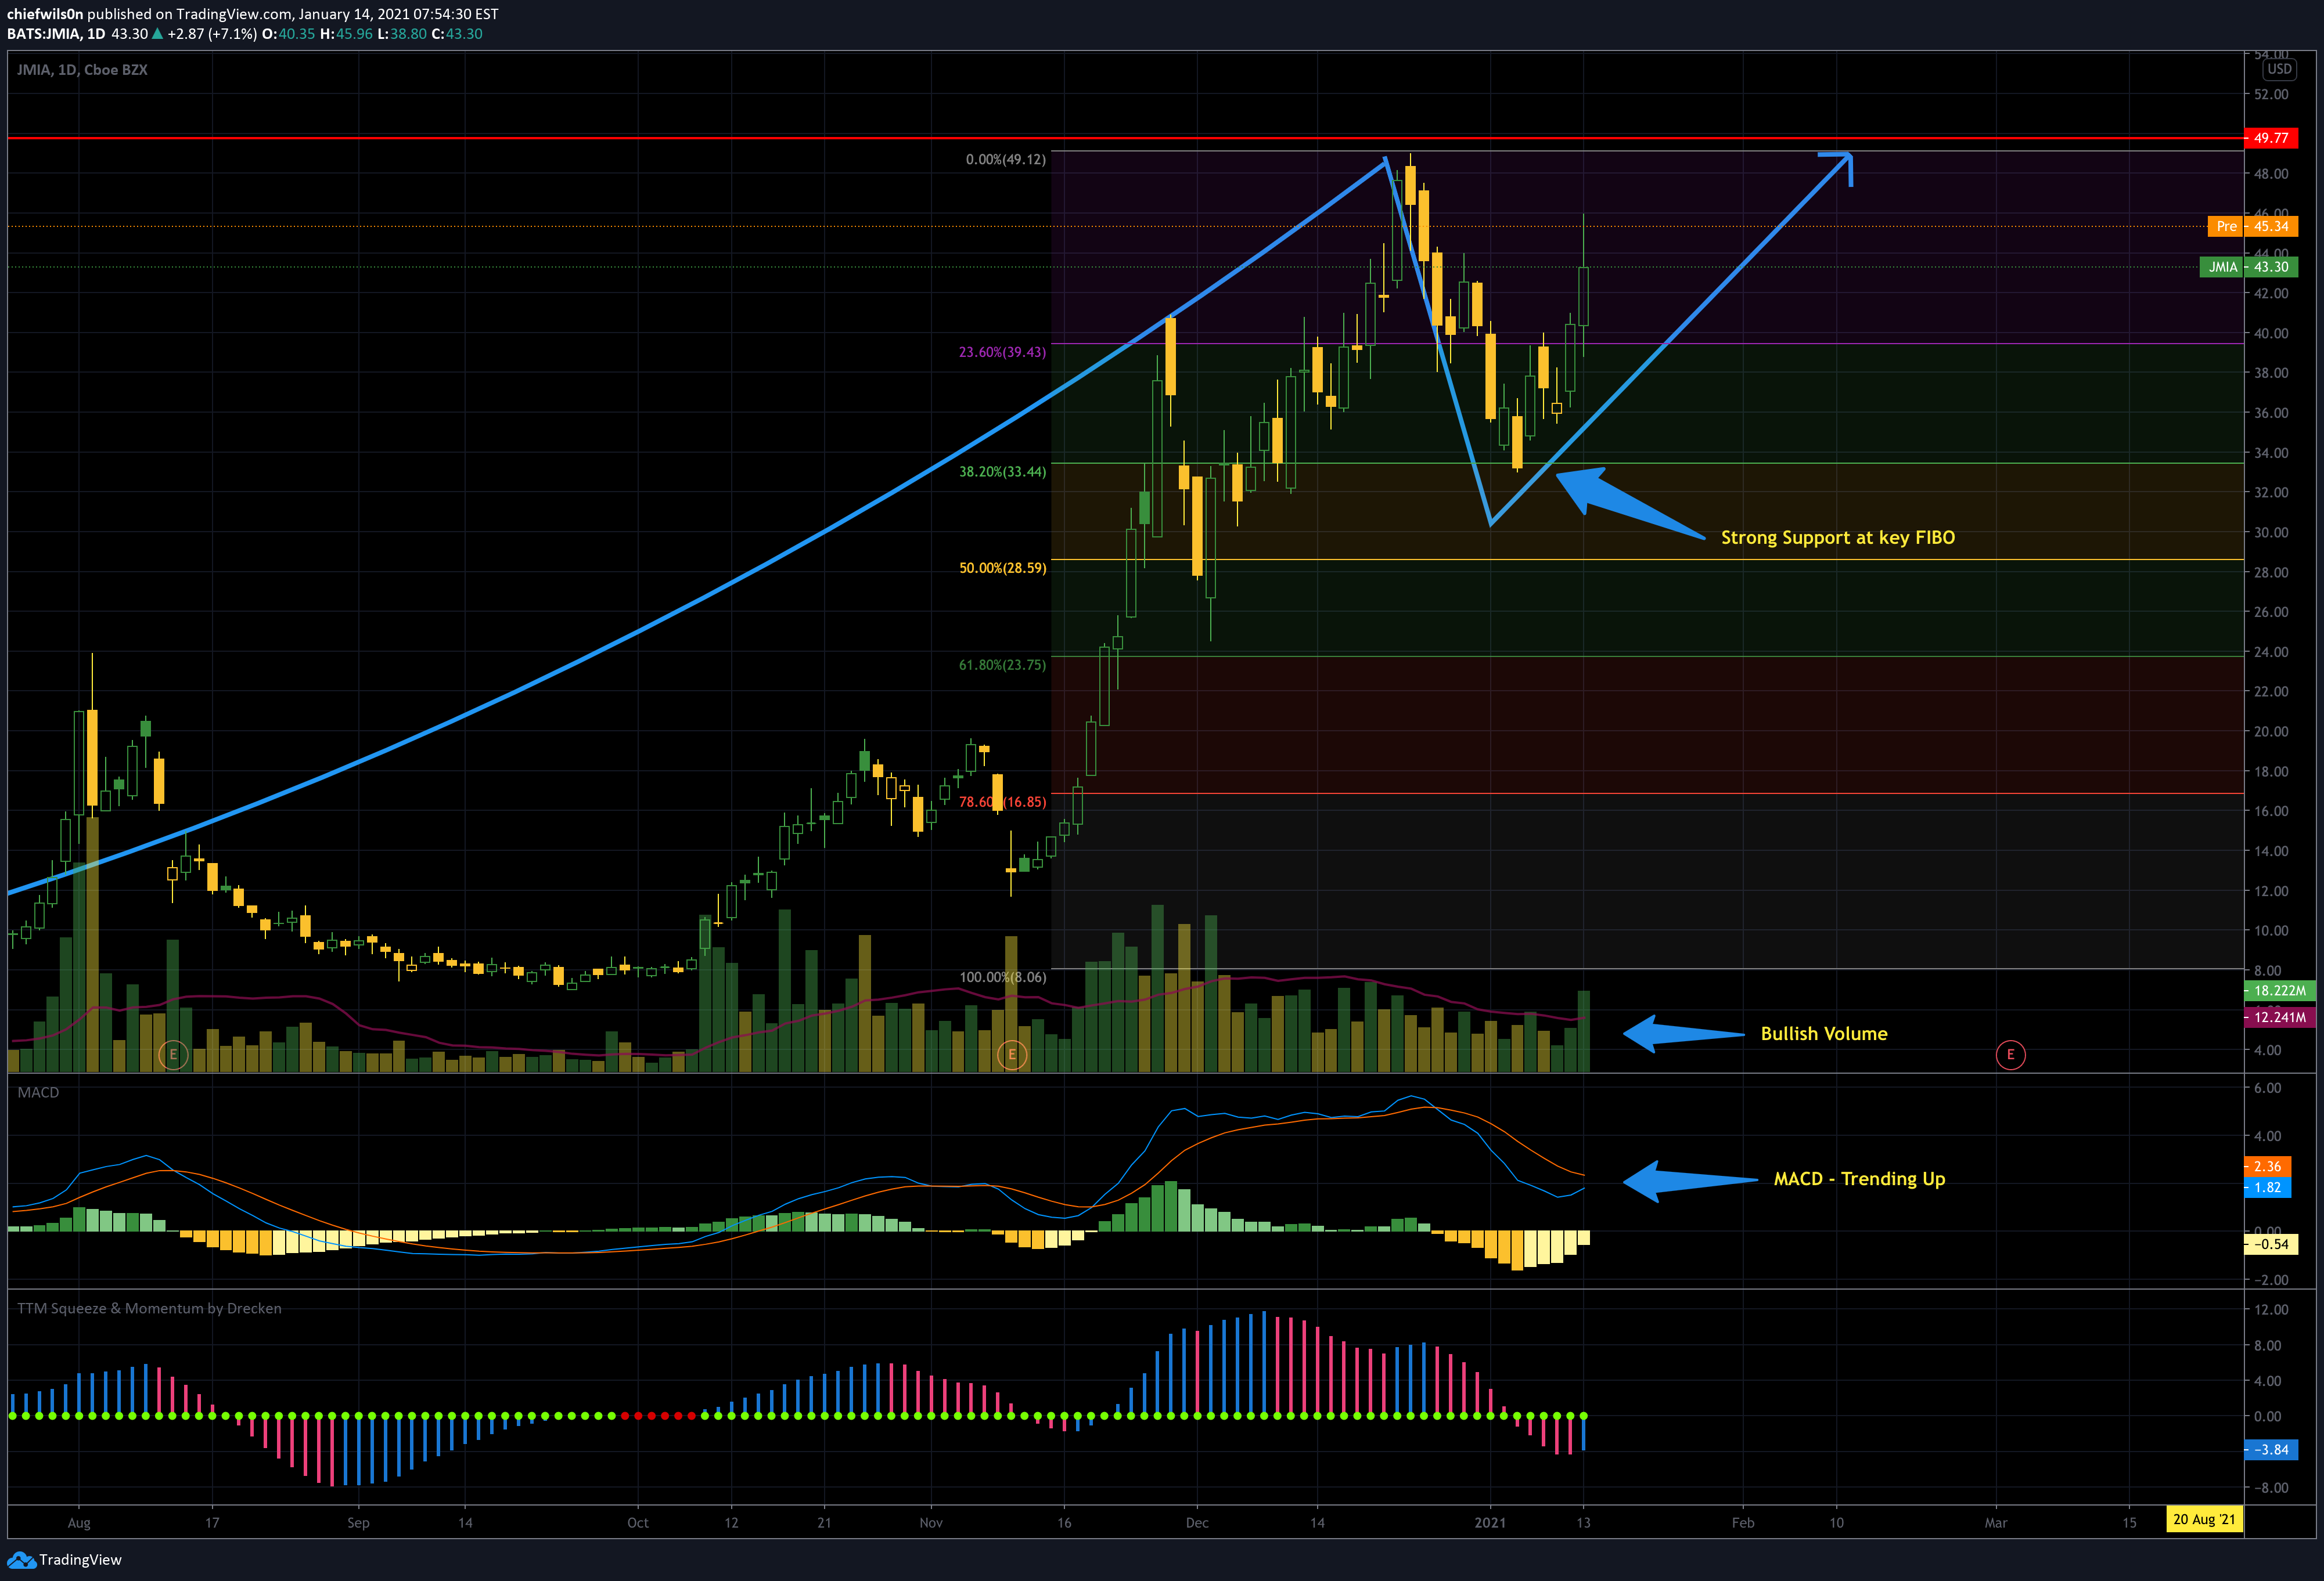2324x1581 pixels.
Task: Click the blue 1.82 MACD value label
Action: pyautogui.click(x=2267, y=1187)
